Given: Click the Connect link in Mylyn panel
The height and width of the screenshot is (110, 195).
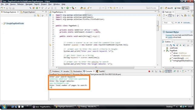Looking at the screenshot, I should pyautogui.click(x=169, y=35).
